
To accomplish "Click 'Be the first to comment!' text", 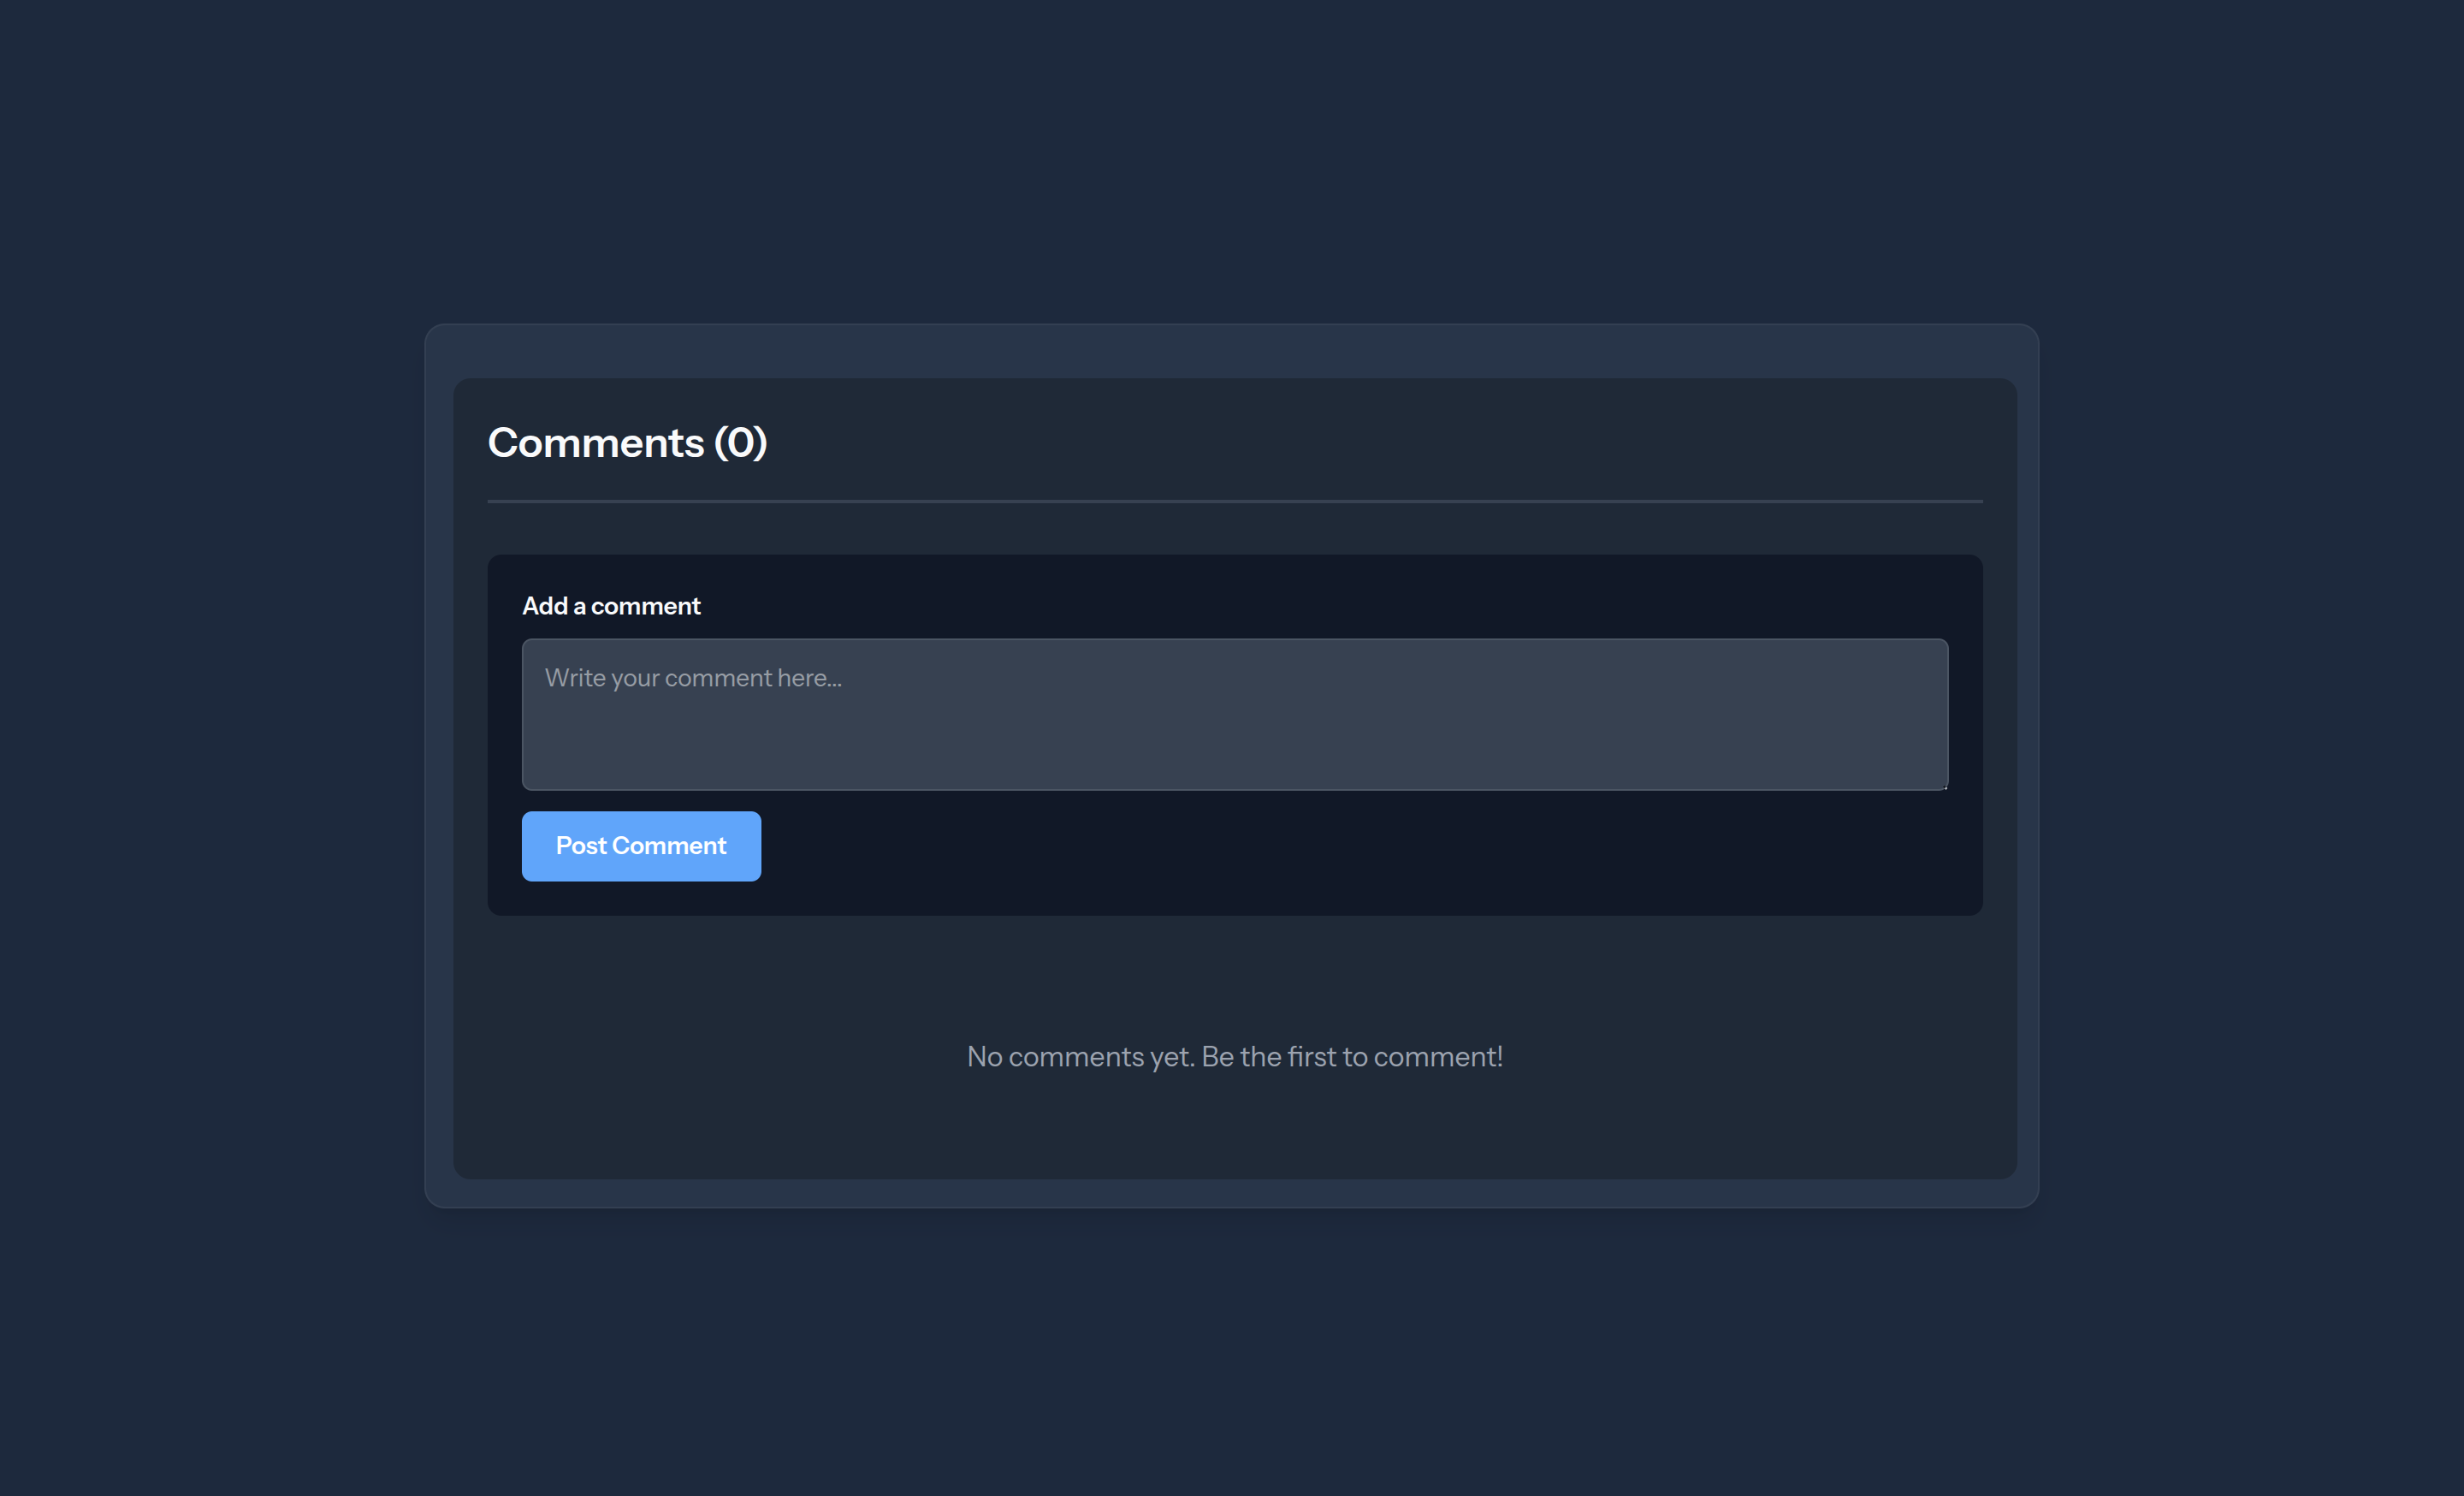I will pos(1352,1055).
